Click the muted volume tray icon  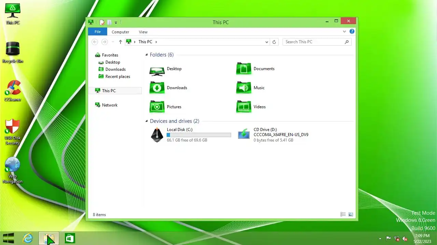point(405,239)
